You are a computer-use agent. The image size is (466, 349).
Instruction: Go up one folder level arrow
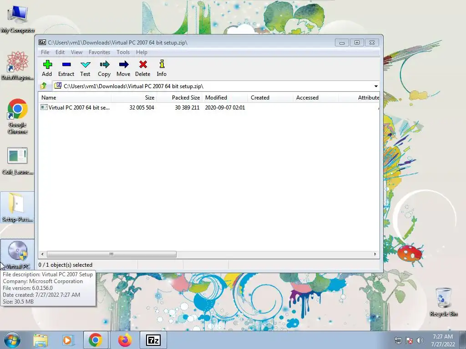point(44,86)
